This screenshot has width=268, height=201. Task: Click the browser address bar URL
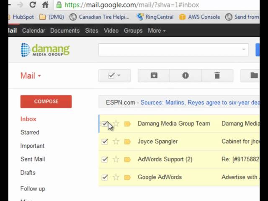[x=131, y=5]
